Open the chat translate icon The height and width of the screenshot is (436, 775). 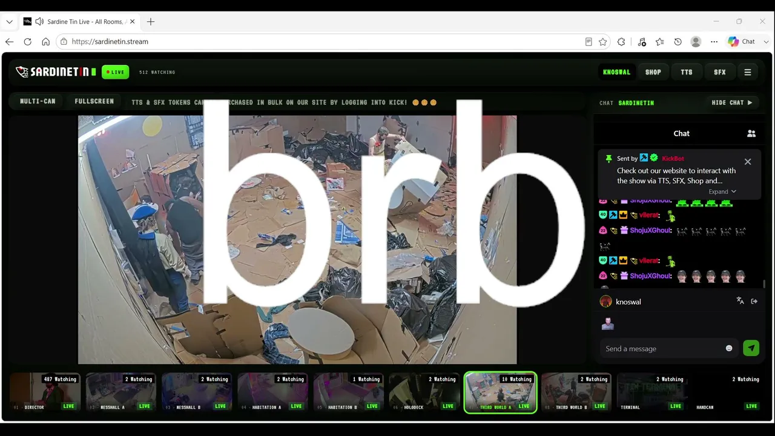coord(740,301)
